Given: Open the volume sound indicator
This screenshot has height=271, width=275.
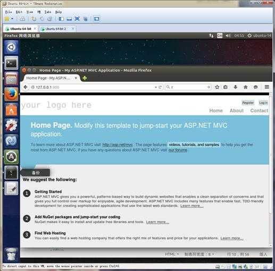Looking at the screenshot, I should coord(228,36).
